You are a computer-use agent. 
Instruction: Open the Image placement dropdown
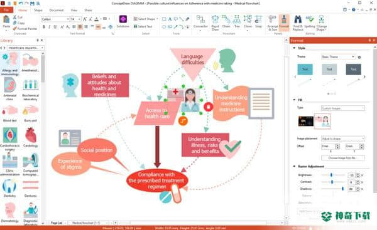[343, 139]
